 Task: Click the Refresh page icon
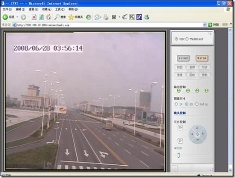click(x=41, y=17)
